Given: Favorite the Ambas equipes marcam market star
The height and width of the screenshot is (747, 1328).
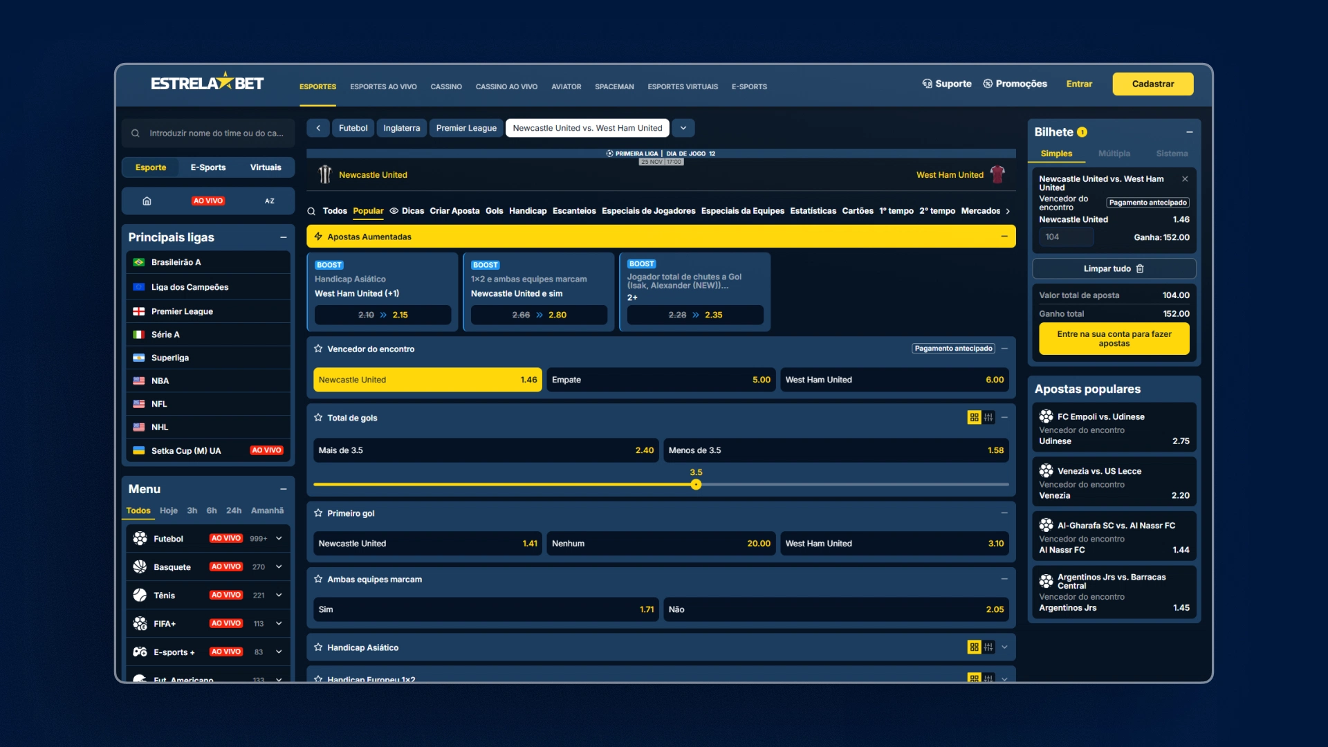Looking at the screenshot, I should pyautogui.click(x=318, y=579).
